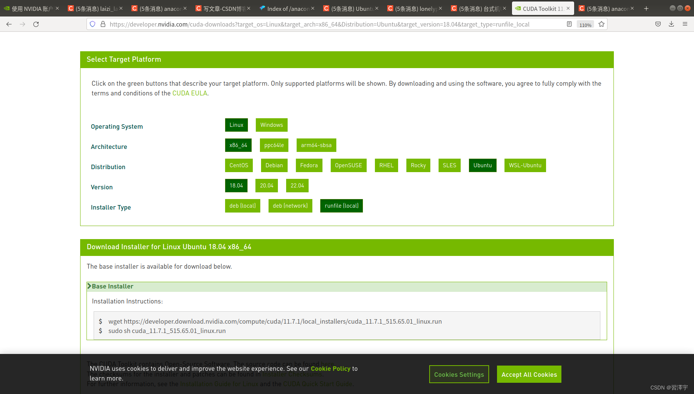This screenshot has width=694, height=394.
Task: Reset zoom via the 110% indicator
Action: click(585, 25)
